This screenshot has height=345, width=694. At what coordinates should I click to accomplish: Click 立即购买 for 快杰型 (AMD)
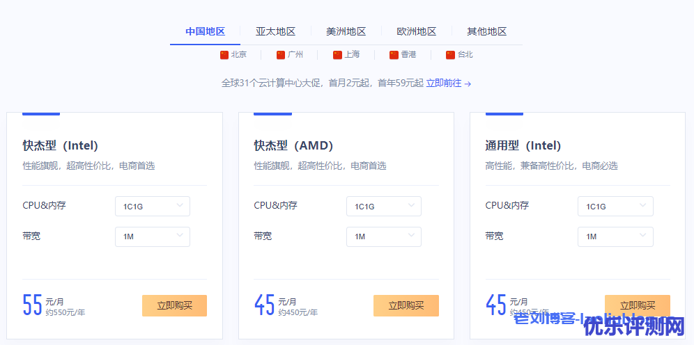pyautogui.click(x=406, y=305)
